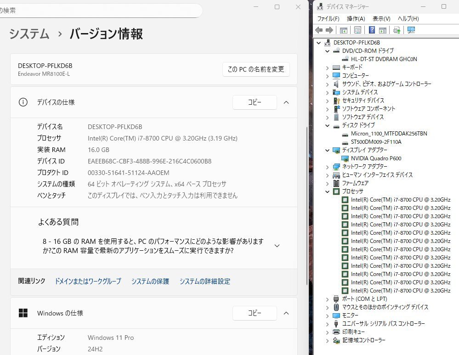Select the Micron_1100 disk drive entry
Viewport: 459px width, 355px height.
click(x=389, y=134)
